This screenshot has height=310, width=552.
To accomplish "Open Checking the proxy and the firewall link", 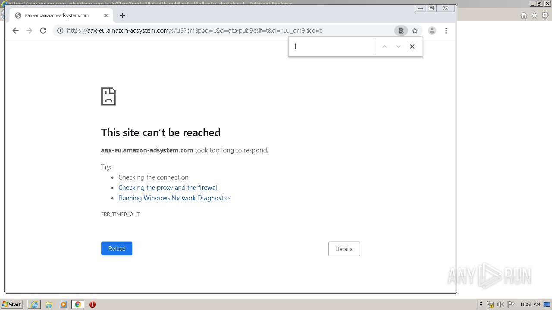I will pyautogui.click(x=169, y=188).
